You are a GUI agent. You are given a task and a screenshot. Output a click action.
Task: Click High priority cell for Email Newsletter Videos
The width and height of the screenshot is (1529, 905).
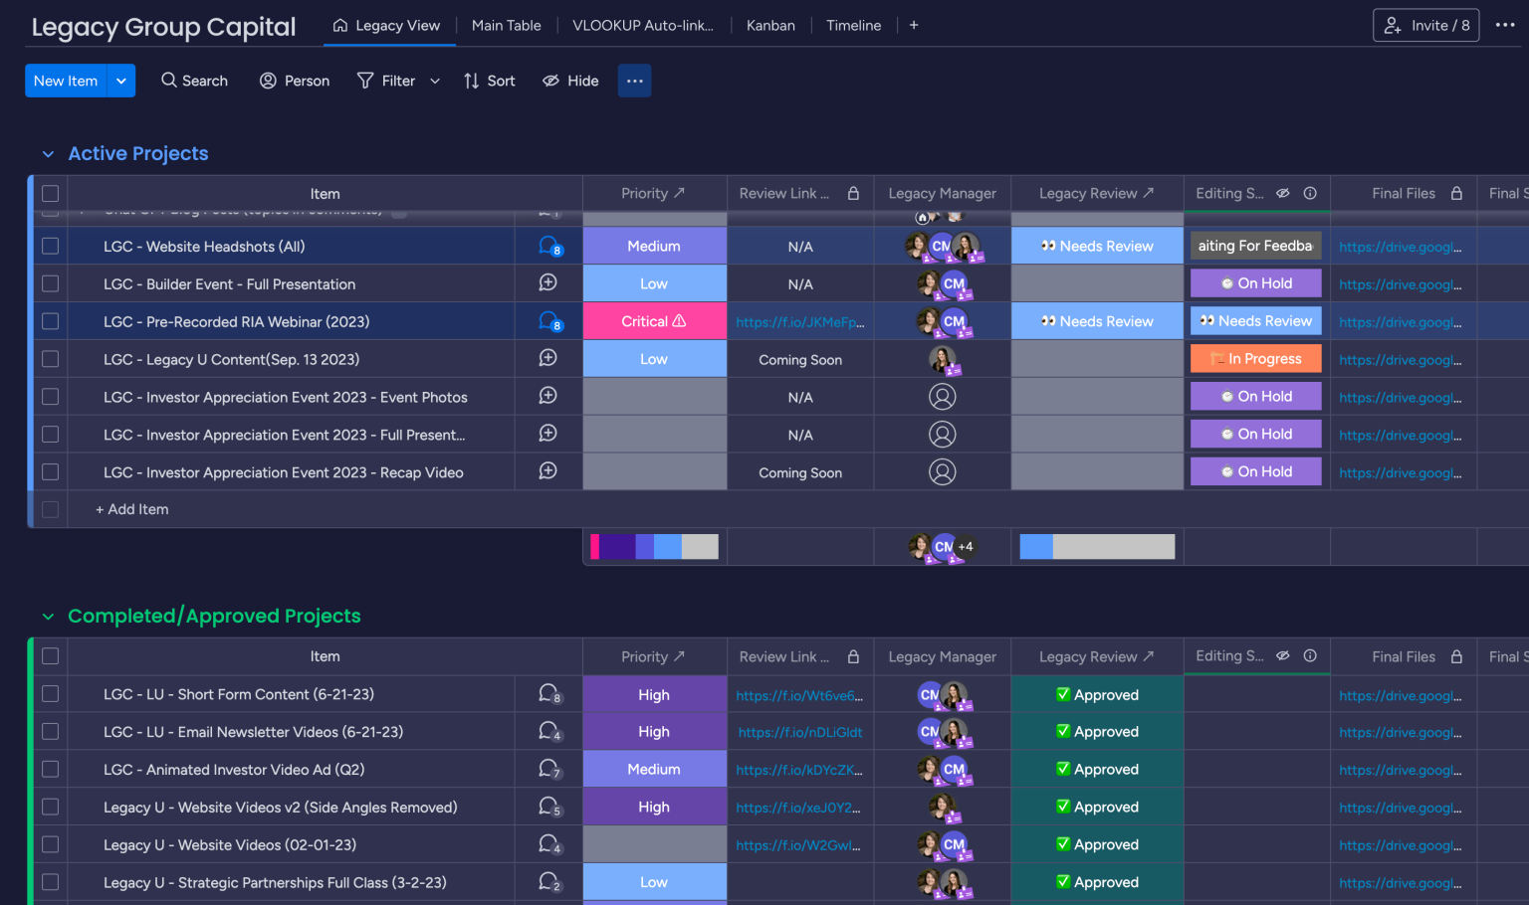point(654,732)
